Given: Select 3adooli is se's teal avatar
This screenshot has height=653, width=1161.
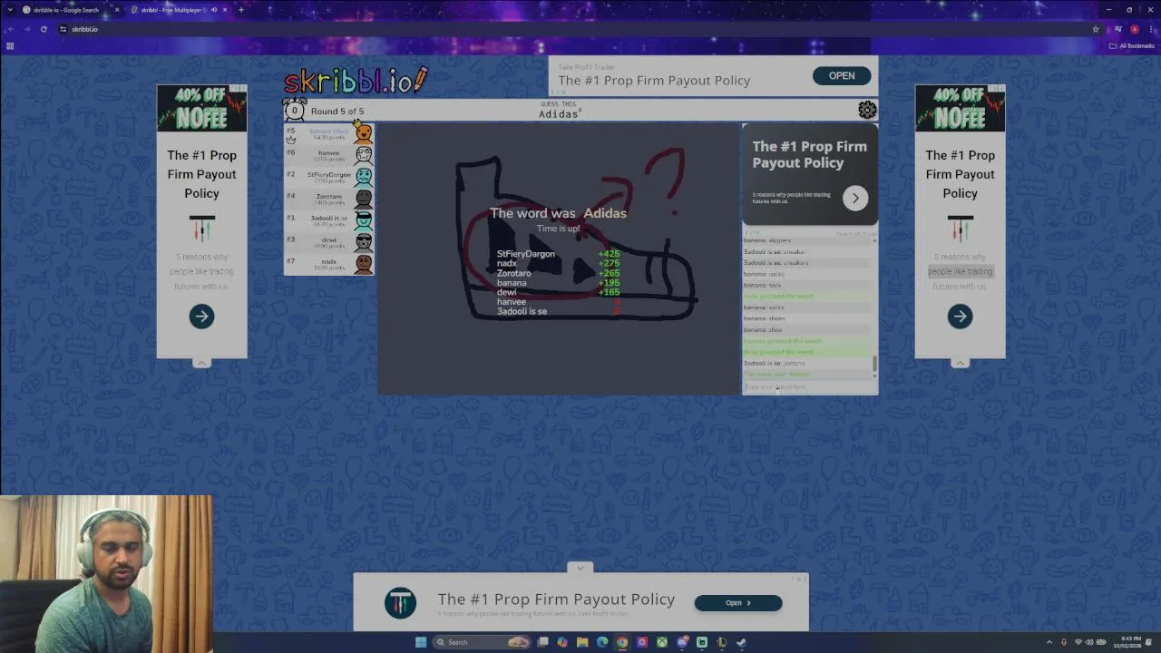Looking at the screenshot, I should point(363,220).
